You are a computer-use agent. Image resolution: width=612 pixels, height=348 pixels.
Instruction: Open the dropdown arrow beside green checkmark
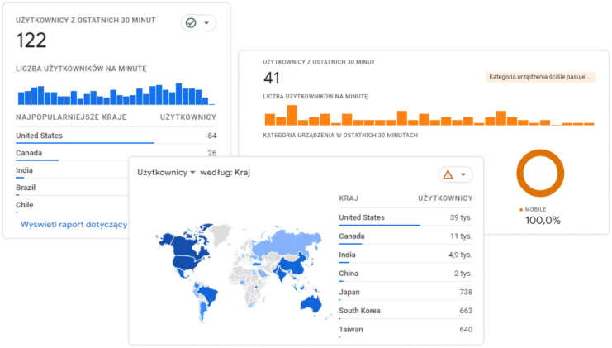click(206, 23)
